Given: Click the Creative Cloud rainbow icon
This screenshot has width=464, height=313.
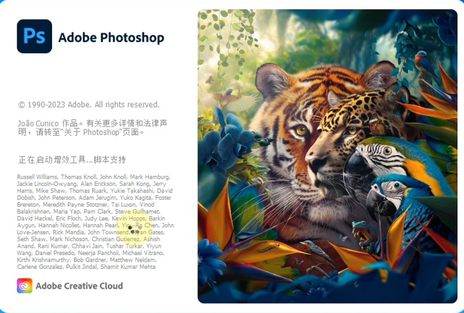Looking at the screenshot, I should (24, 286).
